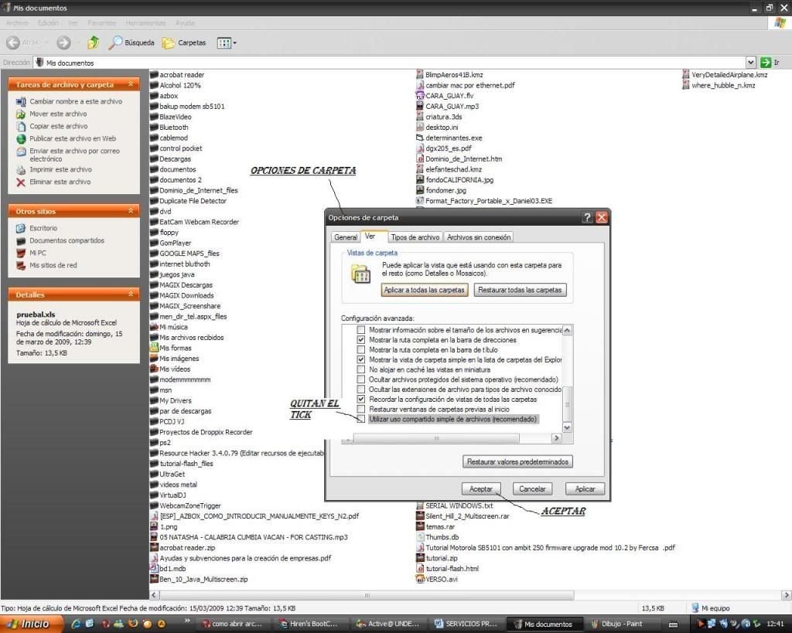Toggle Ocultar archivos protegidos del sistema
This screenshot has width=792, height=633.
(x=360, y=379)
